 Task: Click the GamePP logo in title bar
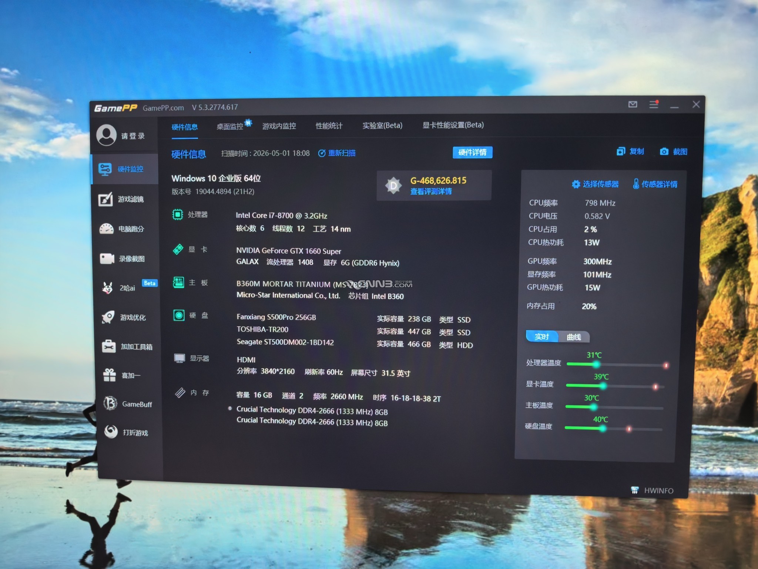115,108
